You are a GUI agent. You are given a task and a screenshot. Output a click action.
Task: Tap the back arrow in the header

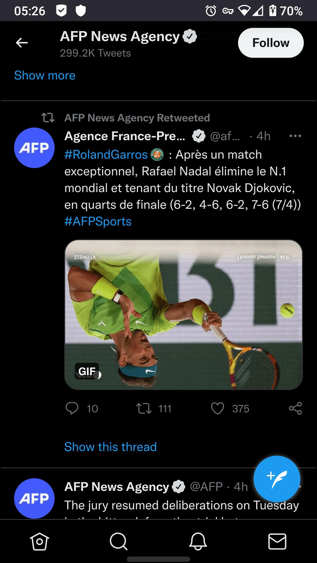(22, 43)
